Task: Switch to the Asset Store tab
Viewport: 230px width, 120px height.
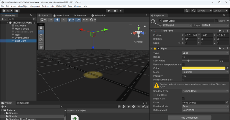Action: pos(61,16)
